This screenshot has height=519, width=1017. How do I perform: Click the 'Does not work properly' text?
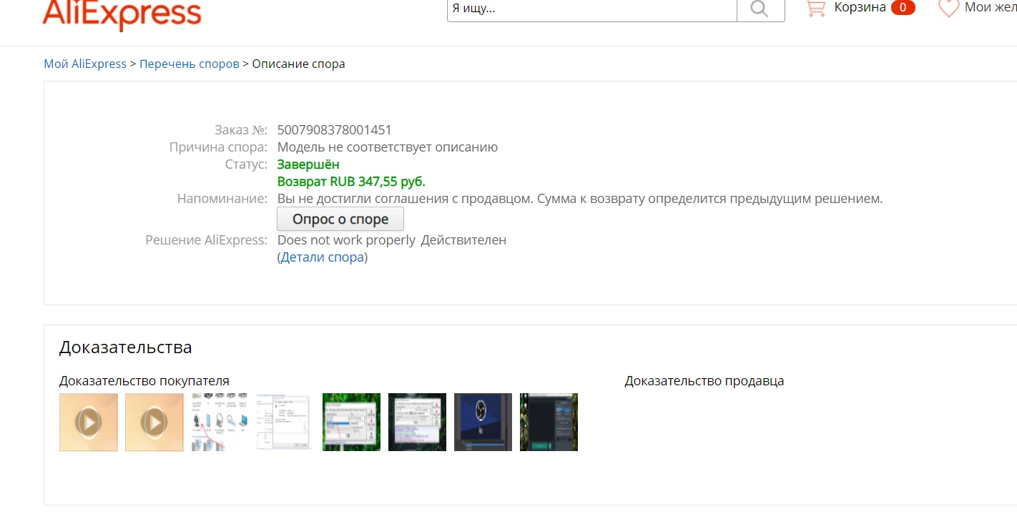[346, 240]
